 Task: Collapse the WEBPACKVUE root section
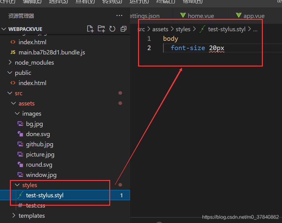click(4, 29)
